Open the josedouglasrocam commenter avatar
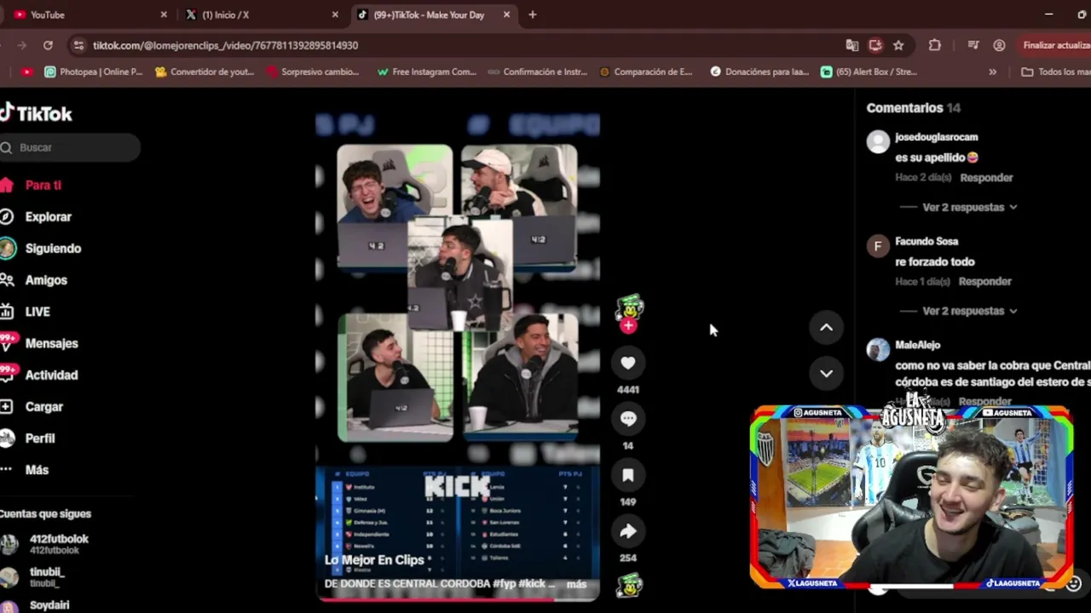This screenshot has width=1091, height=613. pyautogui.click(x=878, y=141)
